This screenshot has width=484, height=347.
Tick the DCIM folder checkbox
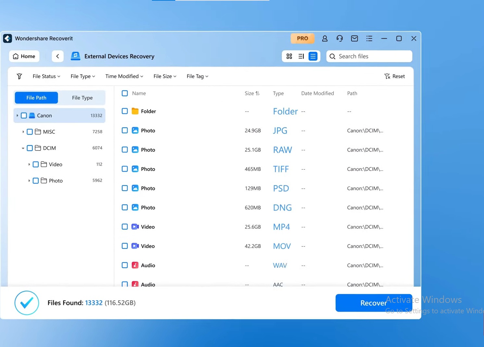tap(30, 148)
